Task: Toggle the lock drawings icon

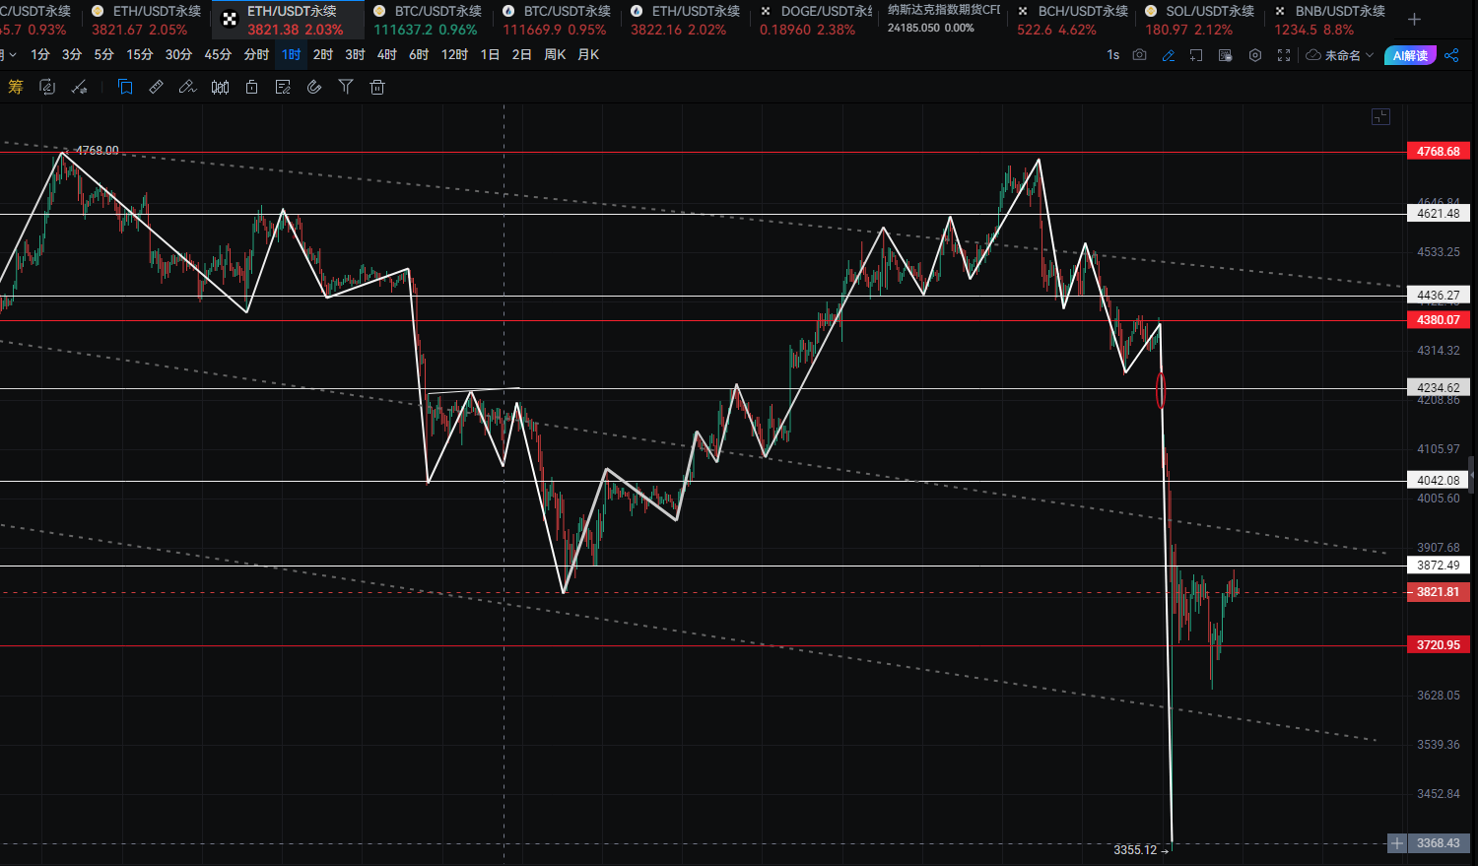Action: [x=251, y=88]
